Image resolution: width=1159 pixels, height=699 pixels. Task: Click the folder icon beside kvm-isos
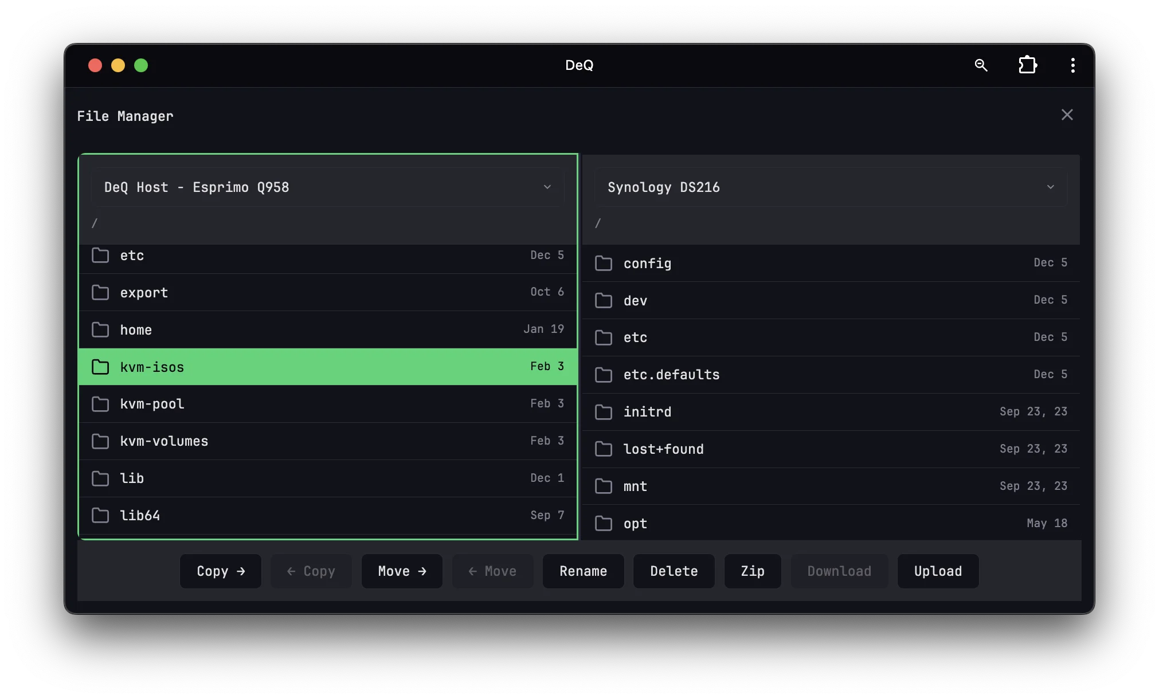pyautogui.click(x=101, y=367)
